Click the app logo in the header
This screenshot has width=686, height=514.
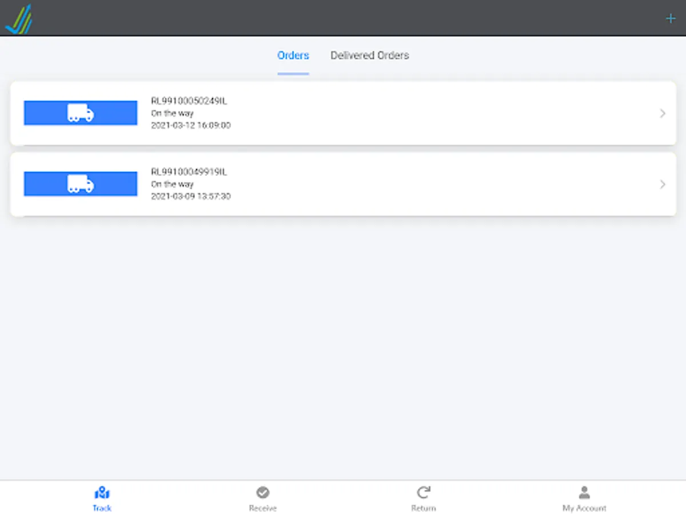pyautogui.click(x=18, y=19)
